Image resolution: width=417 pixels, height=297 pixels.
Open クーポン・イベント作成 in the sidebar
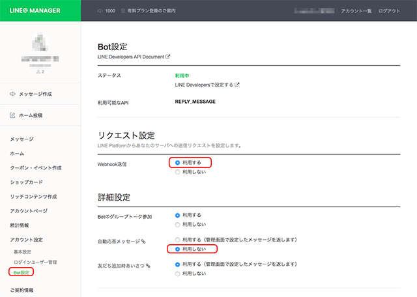point(36,168)
